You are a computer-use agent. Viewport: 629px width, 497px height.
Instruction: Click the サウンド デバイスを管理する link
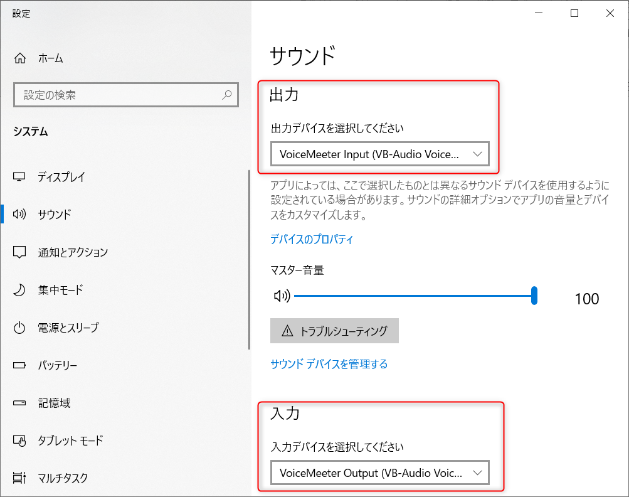[329, 364]
